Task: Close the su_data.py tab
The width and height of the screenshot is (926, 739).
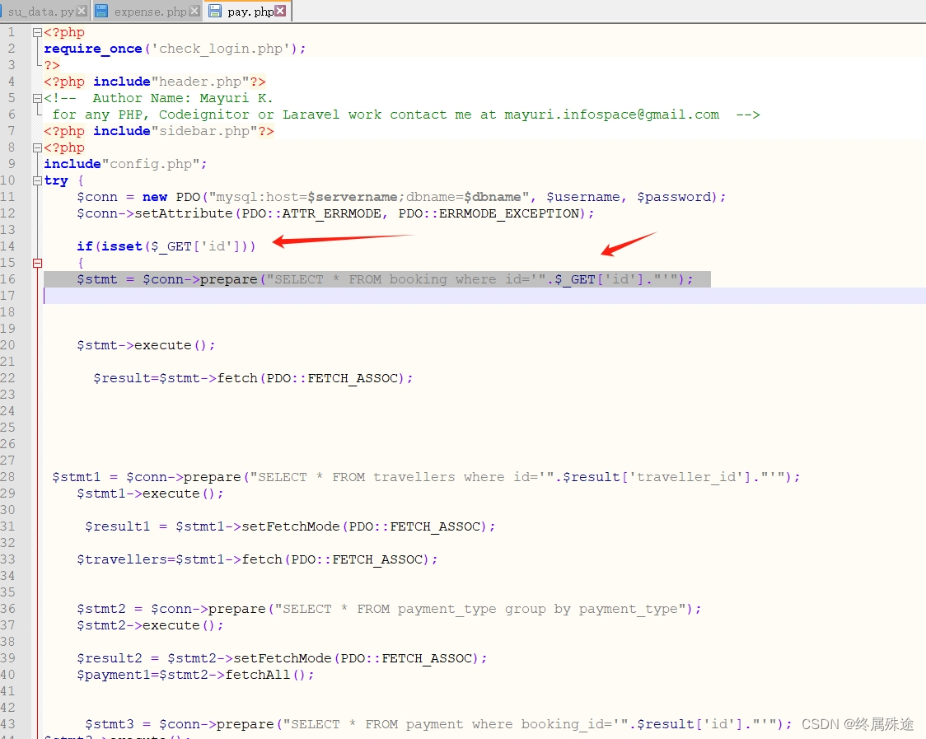Action: point(82,11)
